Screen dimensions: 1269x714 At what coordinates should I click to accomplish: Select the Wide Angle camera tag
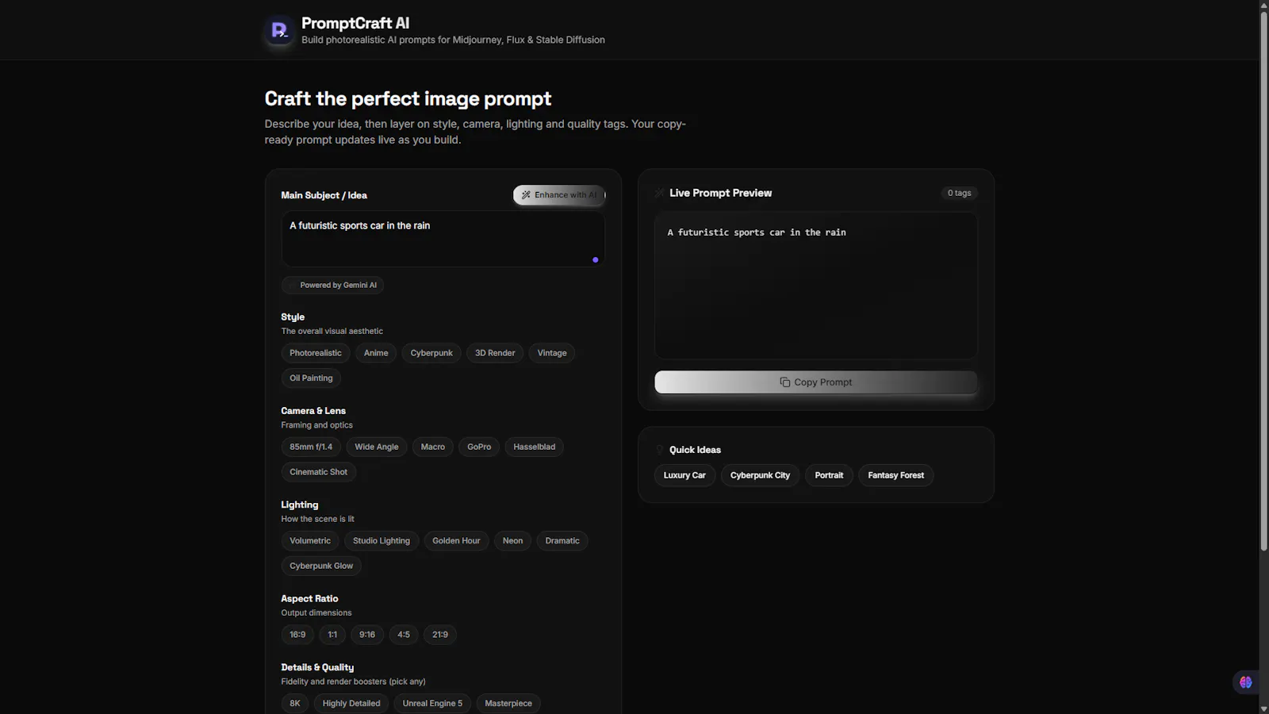pos(377,447)
